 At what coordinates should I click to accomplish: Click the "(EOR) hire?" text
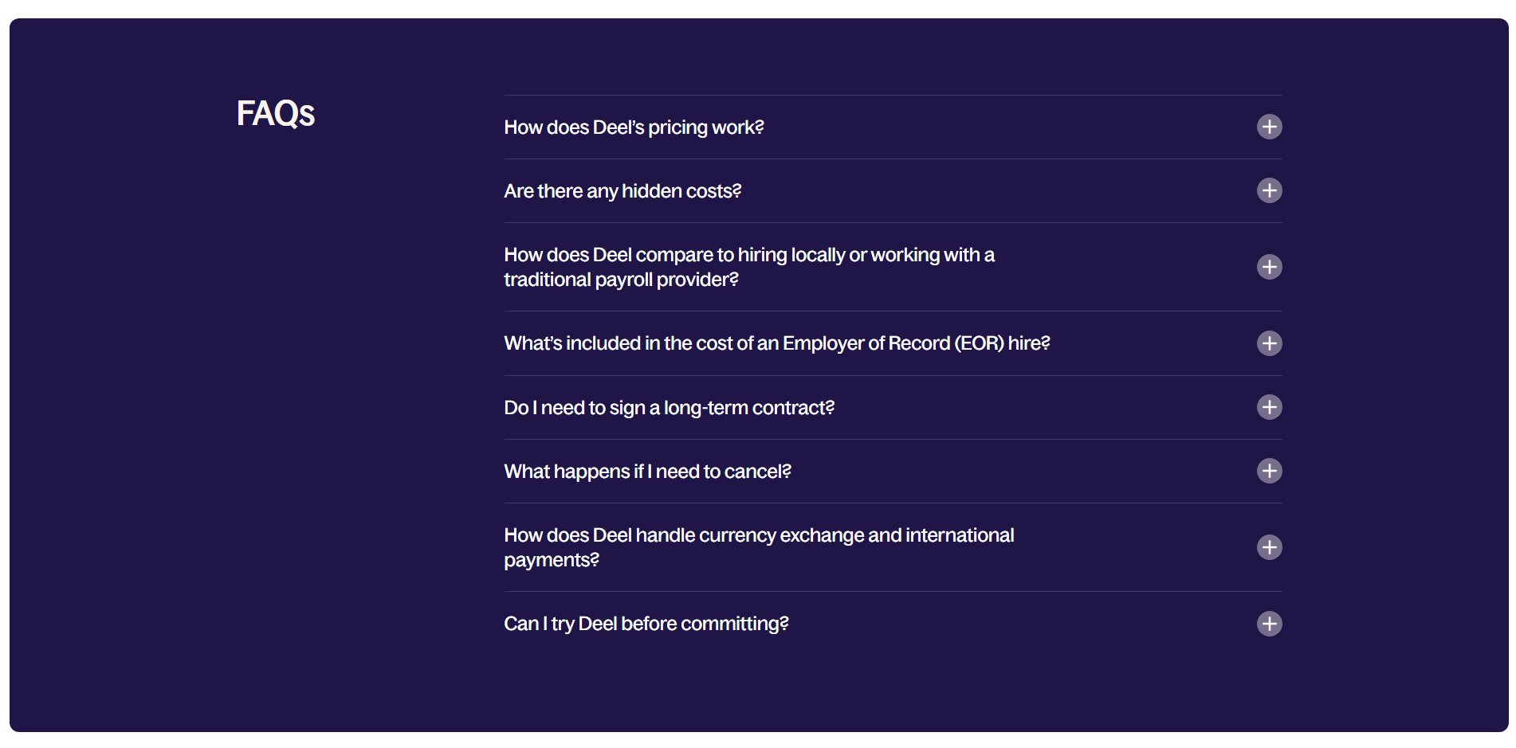pyautogui.click(x=1002, y=343)
